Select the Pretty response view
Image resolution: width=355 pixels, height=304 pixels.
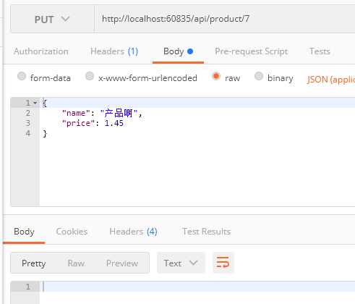tap(33, 263)
